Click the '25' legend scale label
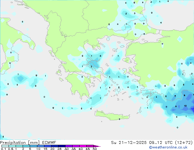The image size is (194, 150). click(59, 149)
